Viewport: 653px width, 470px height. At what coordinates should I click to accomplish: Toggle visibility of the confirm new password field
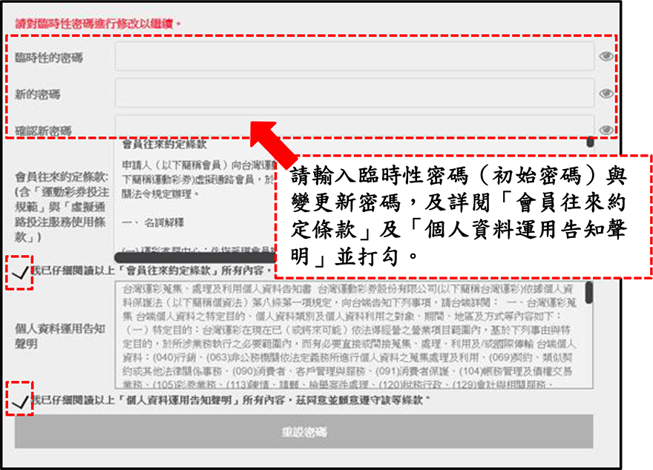pyautogui.click(x=606, y=130)
